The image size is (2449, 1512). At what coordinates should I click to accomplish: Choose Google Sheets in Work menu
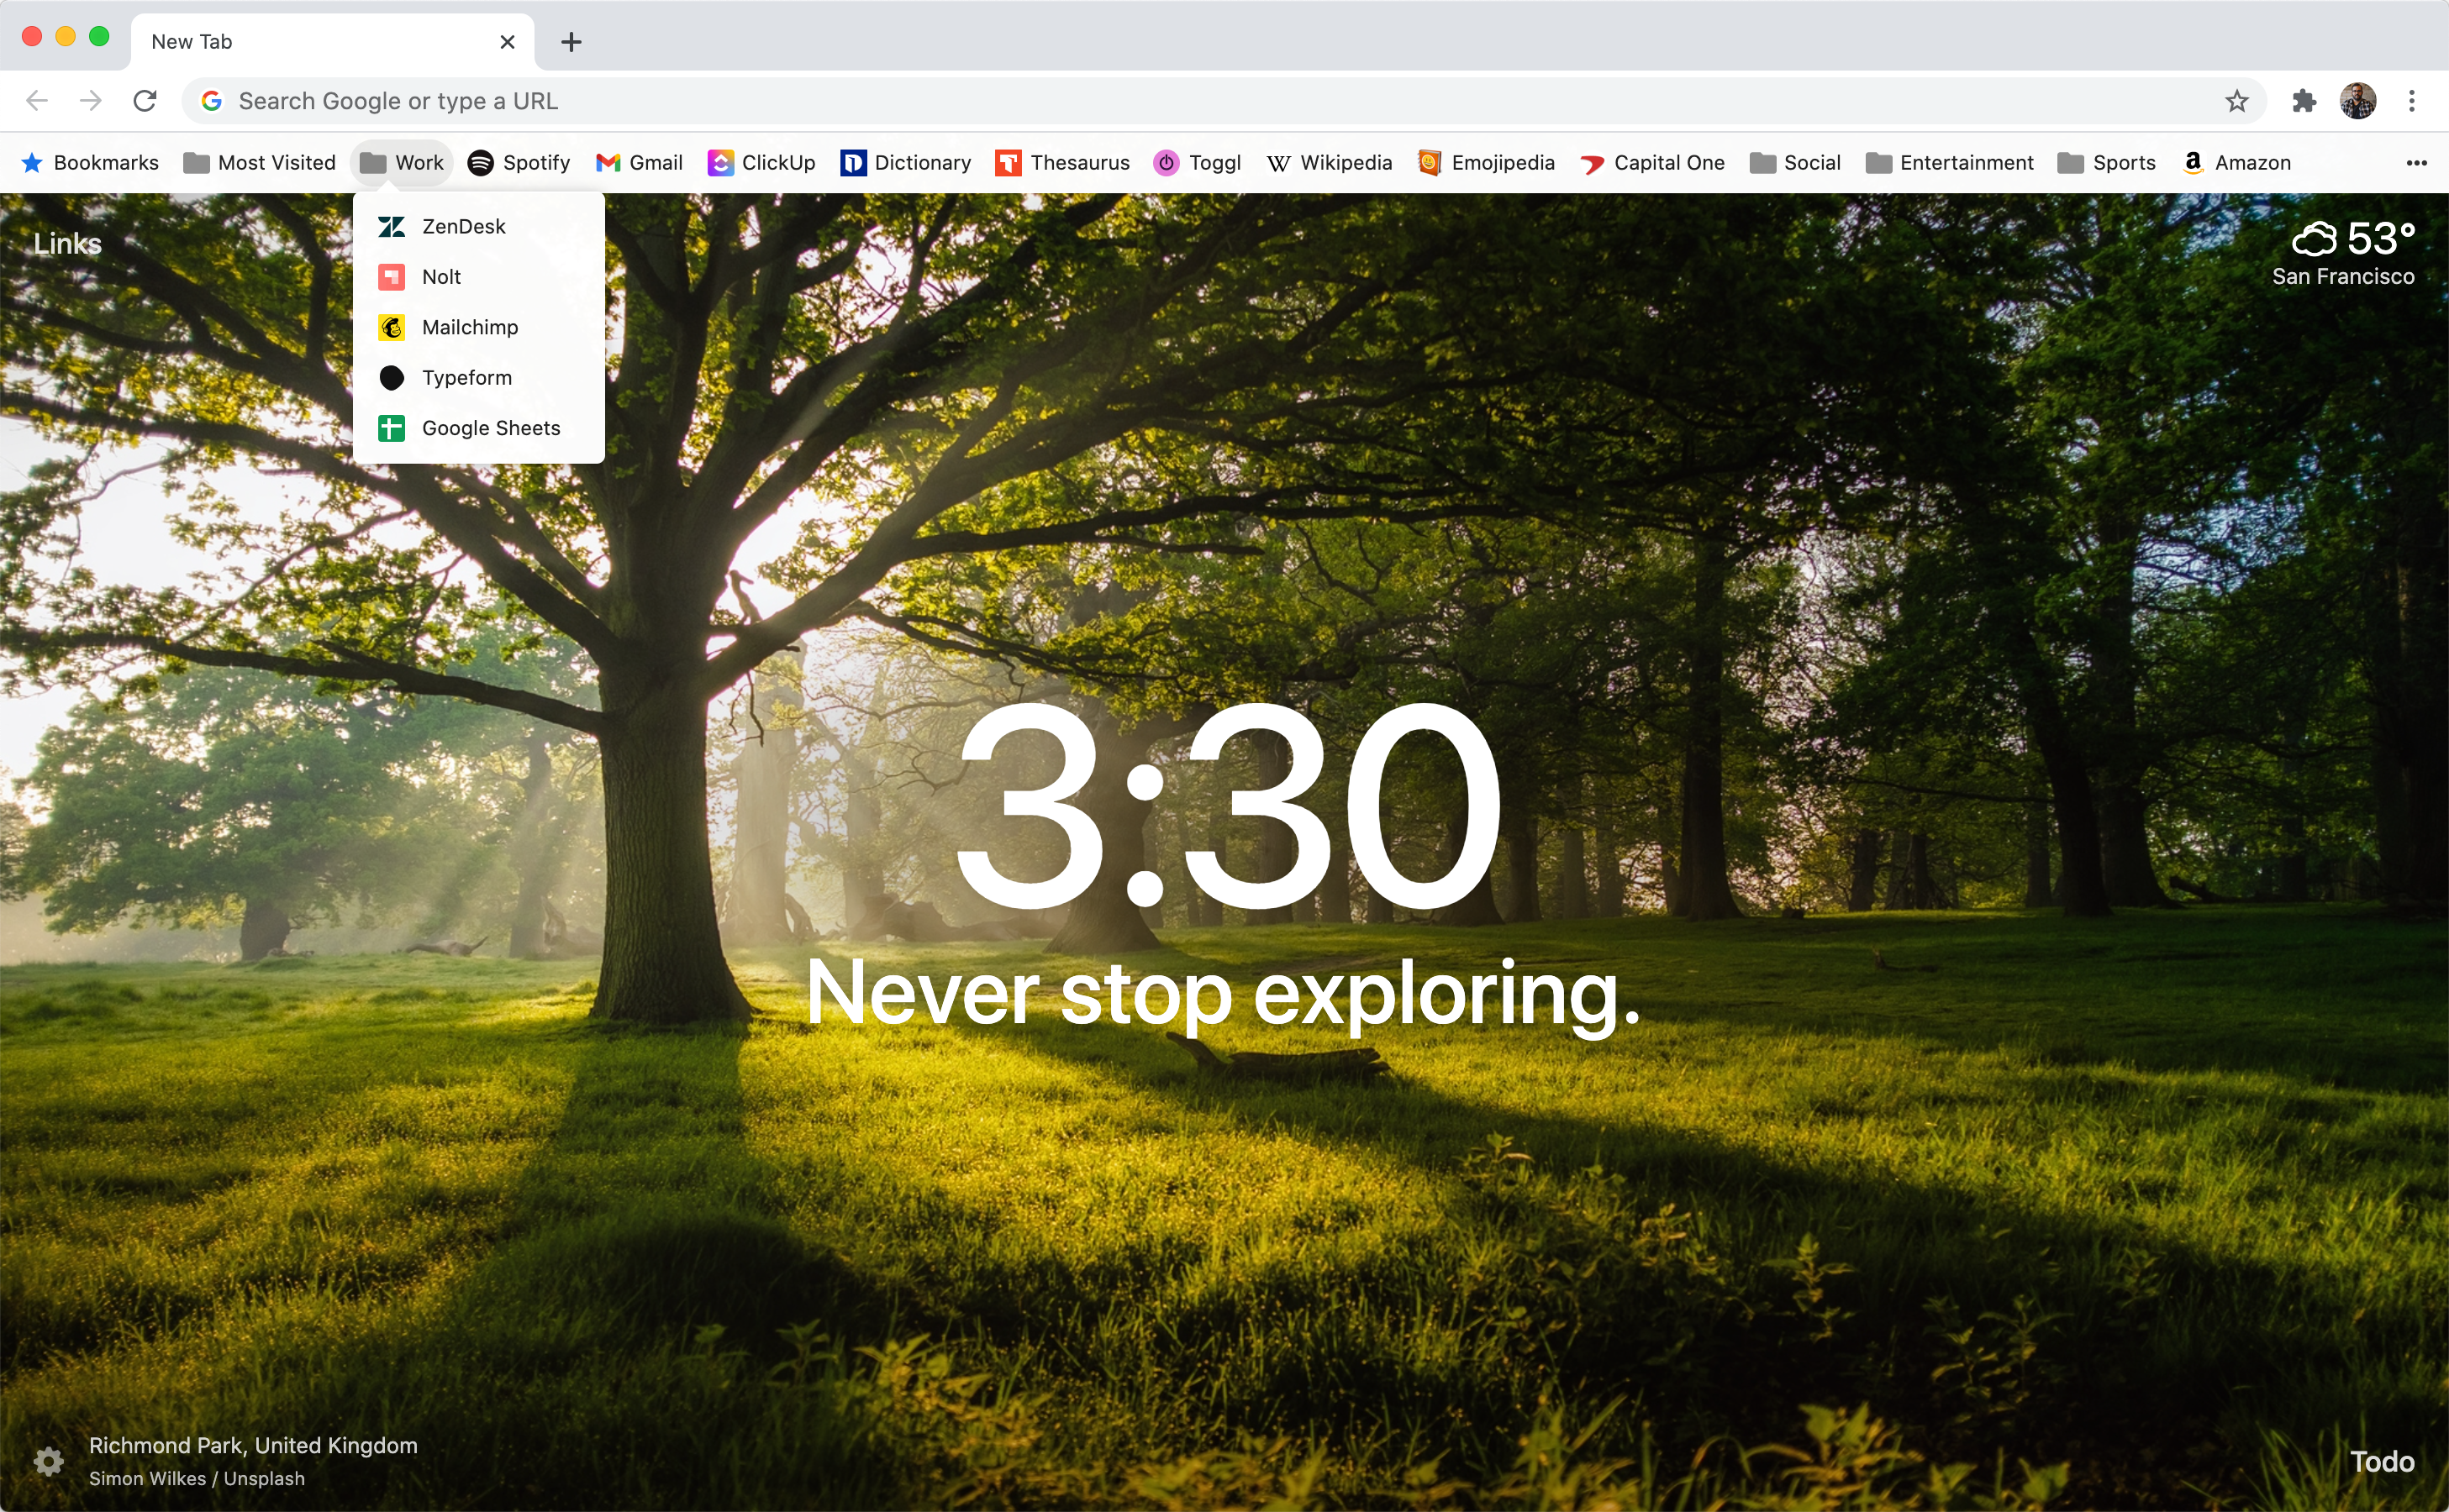click(x=490, y=429)
